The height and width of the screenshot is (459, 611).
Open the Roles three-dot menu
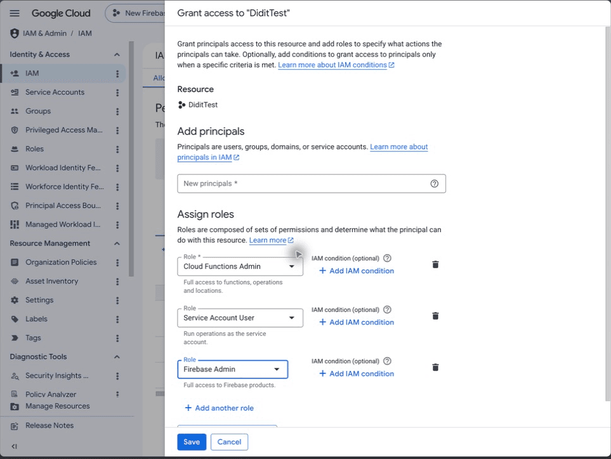[x=117, y=149]
